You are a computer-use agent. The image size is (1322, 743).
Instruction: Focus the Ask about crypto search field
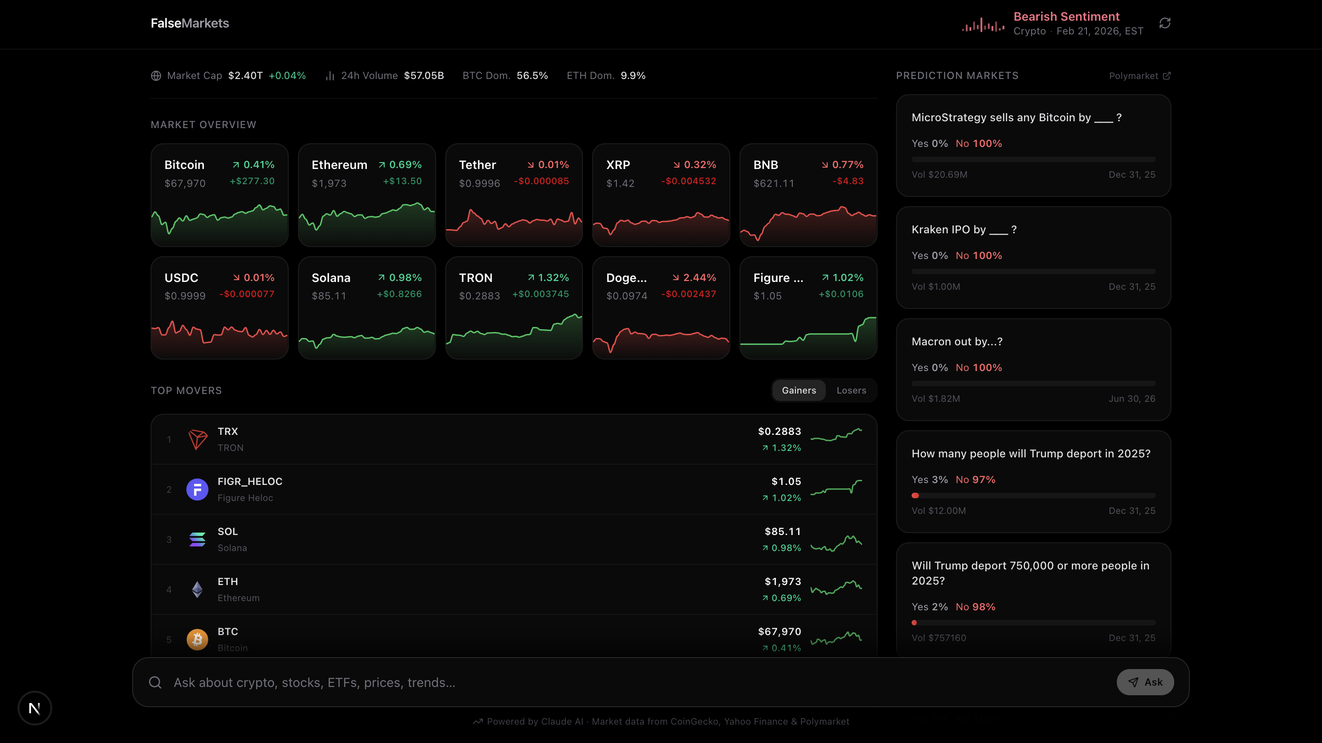(x=616, y=682)
